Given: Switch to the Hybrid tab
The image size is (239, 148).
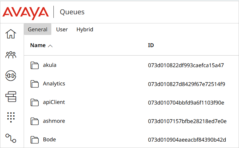Looking at the screenshot, I should (85, 29).
